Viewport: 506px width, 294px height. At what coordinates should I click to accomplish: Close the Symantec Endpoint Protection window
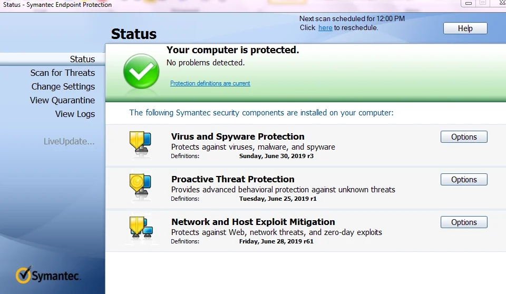point(501,3)
